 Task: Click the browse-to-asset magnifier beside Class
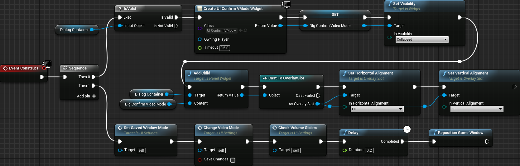click(x=245, y=30)
